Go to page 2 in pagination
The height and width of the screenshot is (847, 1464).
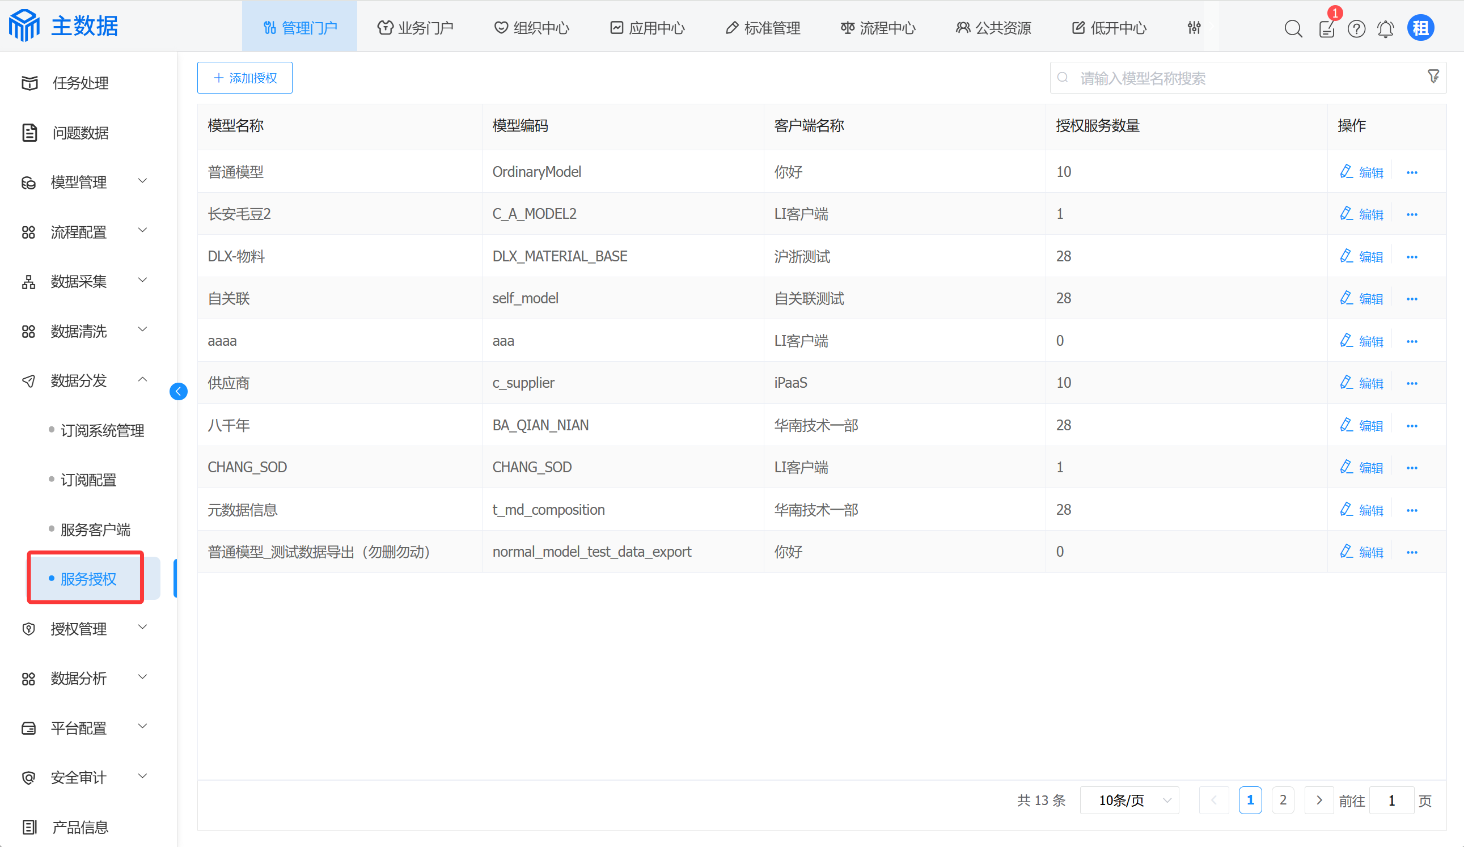[1282, 800]
